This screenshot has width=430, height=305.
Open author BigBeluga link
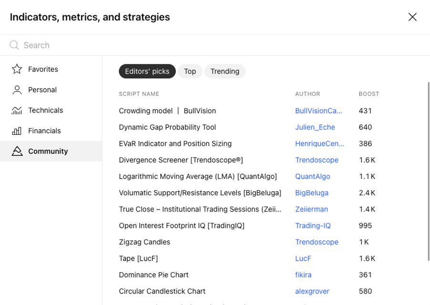pos(312,193)
